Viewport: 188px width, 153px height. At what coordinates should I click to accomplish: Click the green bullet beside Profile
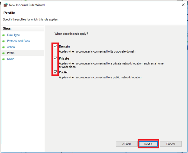tap(4, 53)
